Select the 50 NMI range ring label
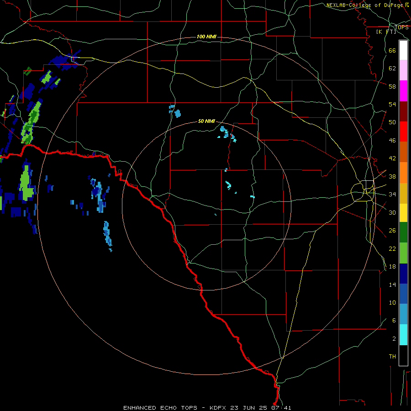The width and height of the screenshot is (411, 411). tap(206, 121)
